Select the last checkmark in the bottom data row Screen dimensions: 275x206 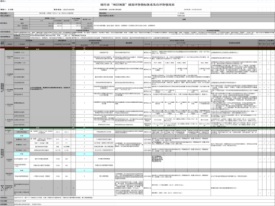click(273, 193)
